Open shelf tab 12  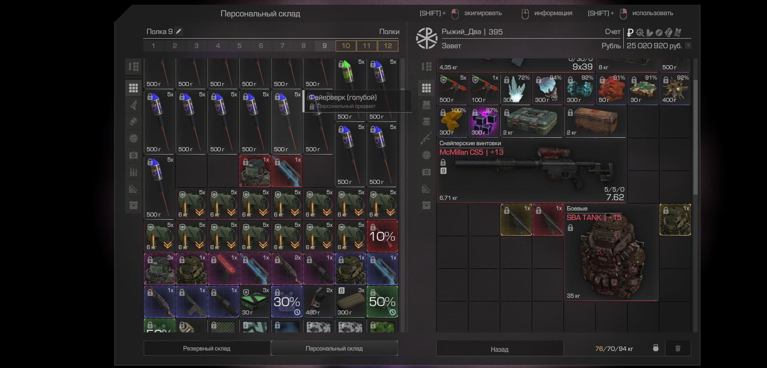[388, 46]
